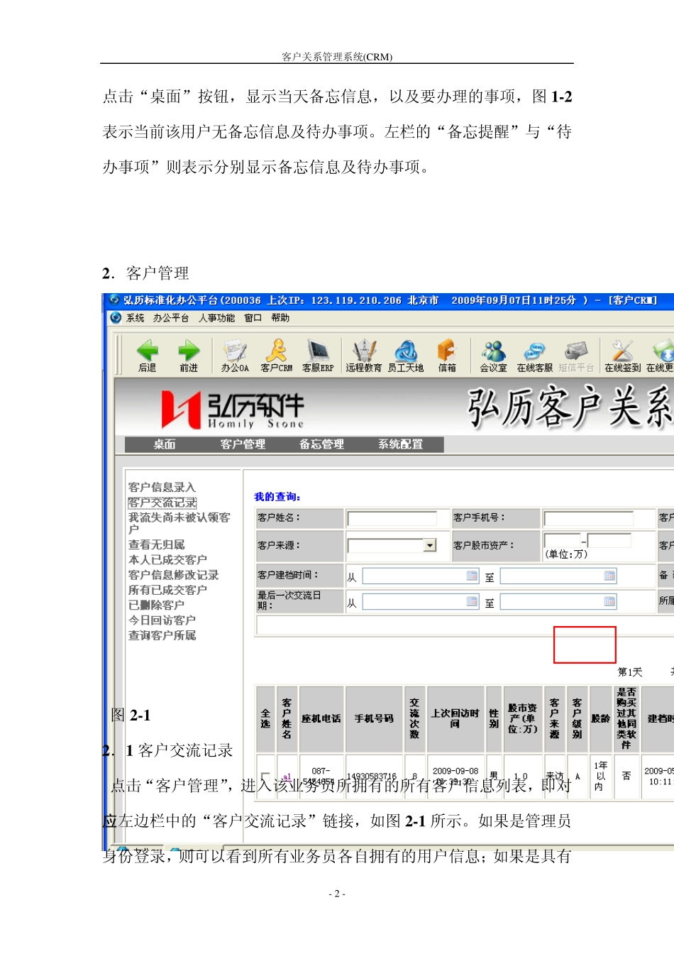
Task: Open the 查询客户所属 sidebar link
Action: click(162, 635)
